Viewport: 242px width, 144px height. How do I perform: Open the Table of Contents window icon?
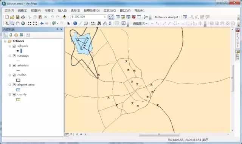click(118, 17)
